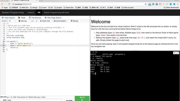Reload the localhost page
This screenshot has width=180, height=101.
point(9,4)
